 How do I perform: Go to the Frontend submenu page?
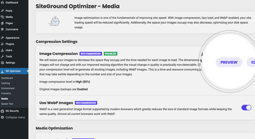6,93
